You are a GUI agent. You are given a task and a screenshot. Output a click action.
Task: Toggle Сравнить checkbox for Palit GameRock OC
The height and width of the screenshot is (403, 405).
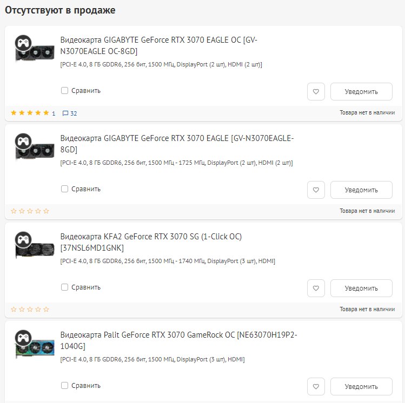tap(64, 386)
